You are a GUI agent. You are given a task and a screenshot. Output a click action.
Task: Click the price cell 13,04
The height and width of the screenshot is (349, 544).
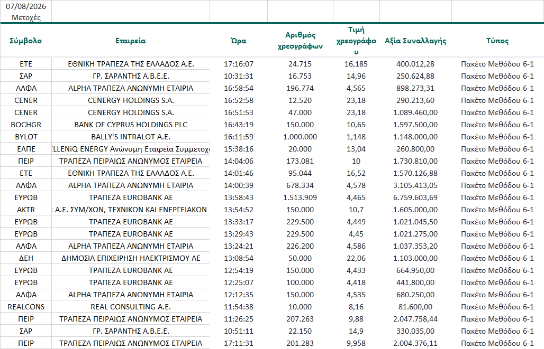pos(356,149)
